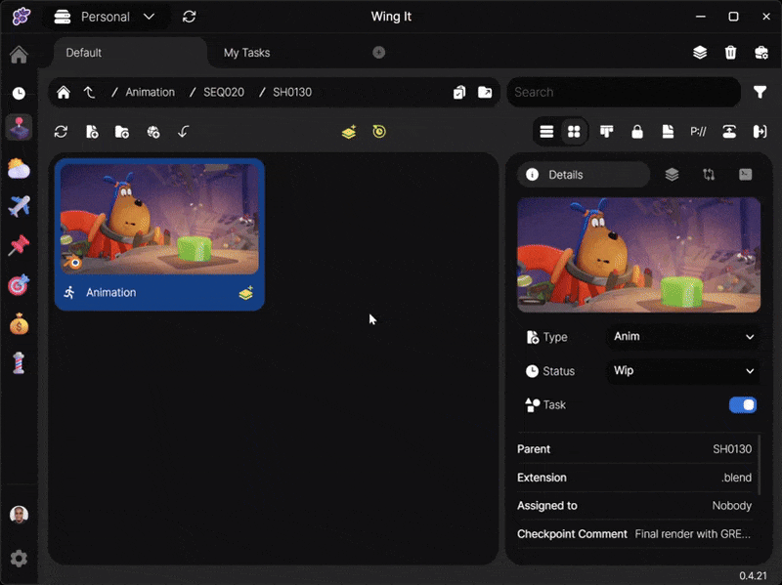
Task: Click the sync refresh icon beside Personal
Action: (189, 17)
